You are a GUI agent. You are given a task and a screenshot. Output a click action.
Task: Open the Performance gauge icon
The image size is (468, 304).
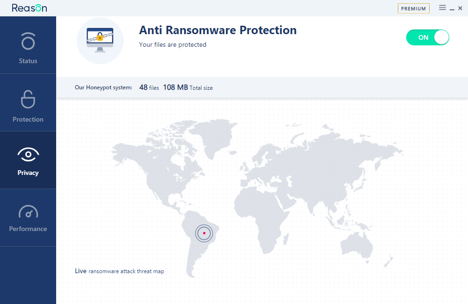coord(28,211)
